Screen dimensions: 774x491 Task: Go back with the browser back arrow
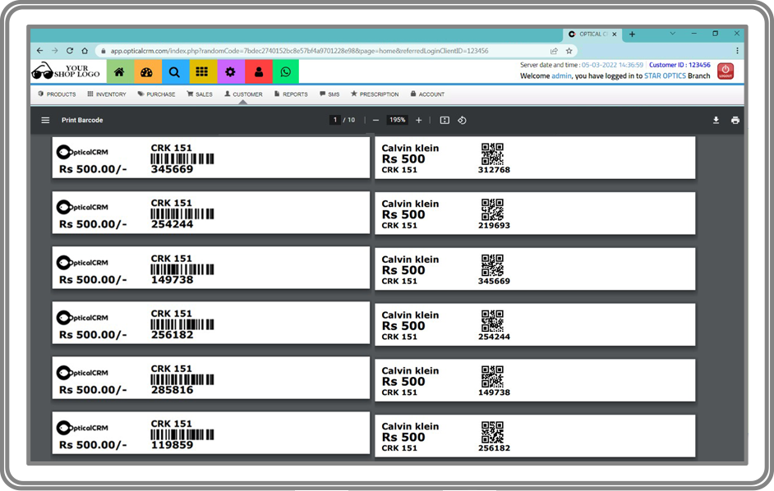click(40, 50)
